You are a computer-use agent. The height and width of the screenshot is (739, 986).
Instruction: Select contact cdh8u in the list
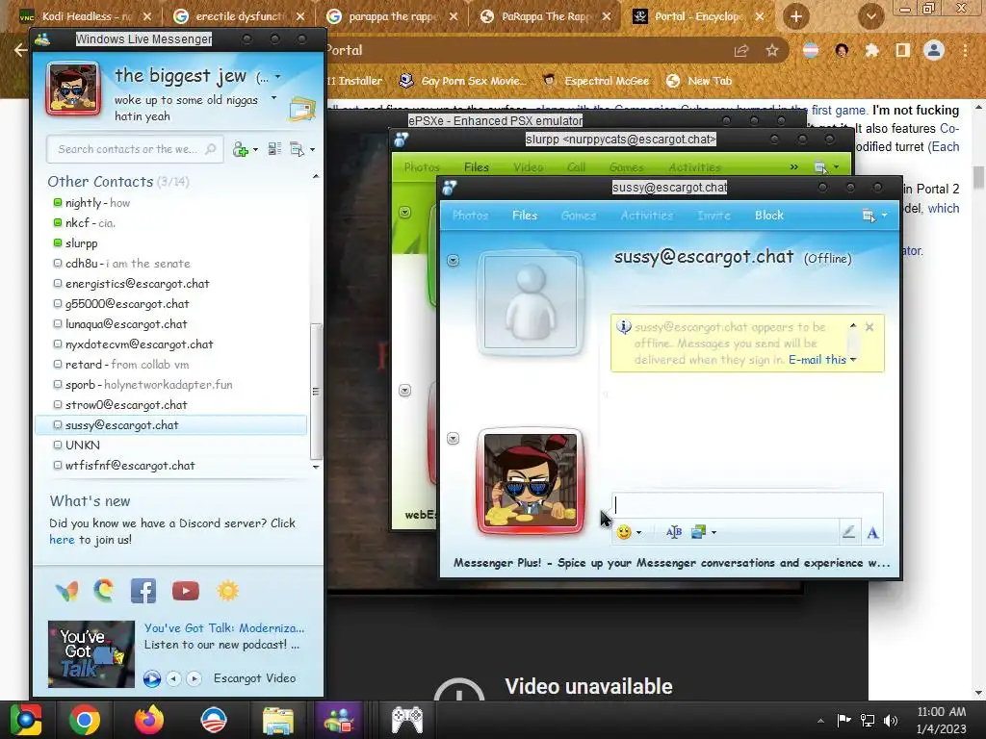[169, 264]
